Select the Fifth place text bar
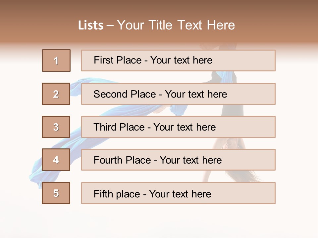The width and height of the screenshot is (318, 238). point(178,193)
